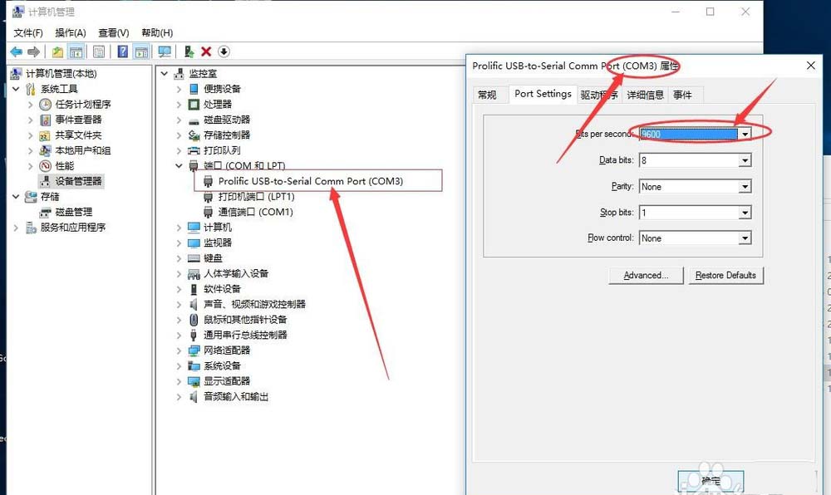Screen dimensions: 831x495
Task: Open the 操作(A) menu
Action: [71, 33]
